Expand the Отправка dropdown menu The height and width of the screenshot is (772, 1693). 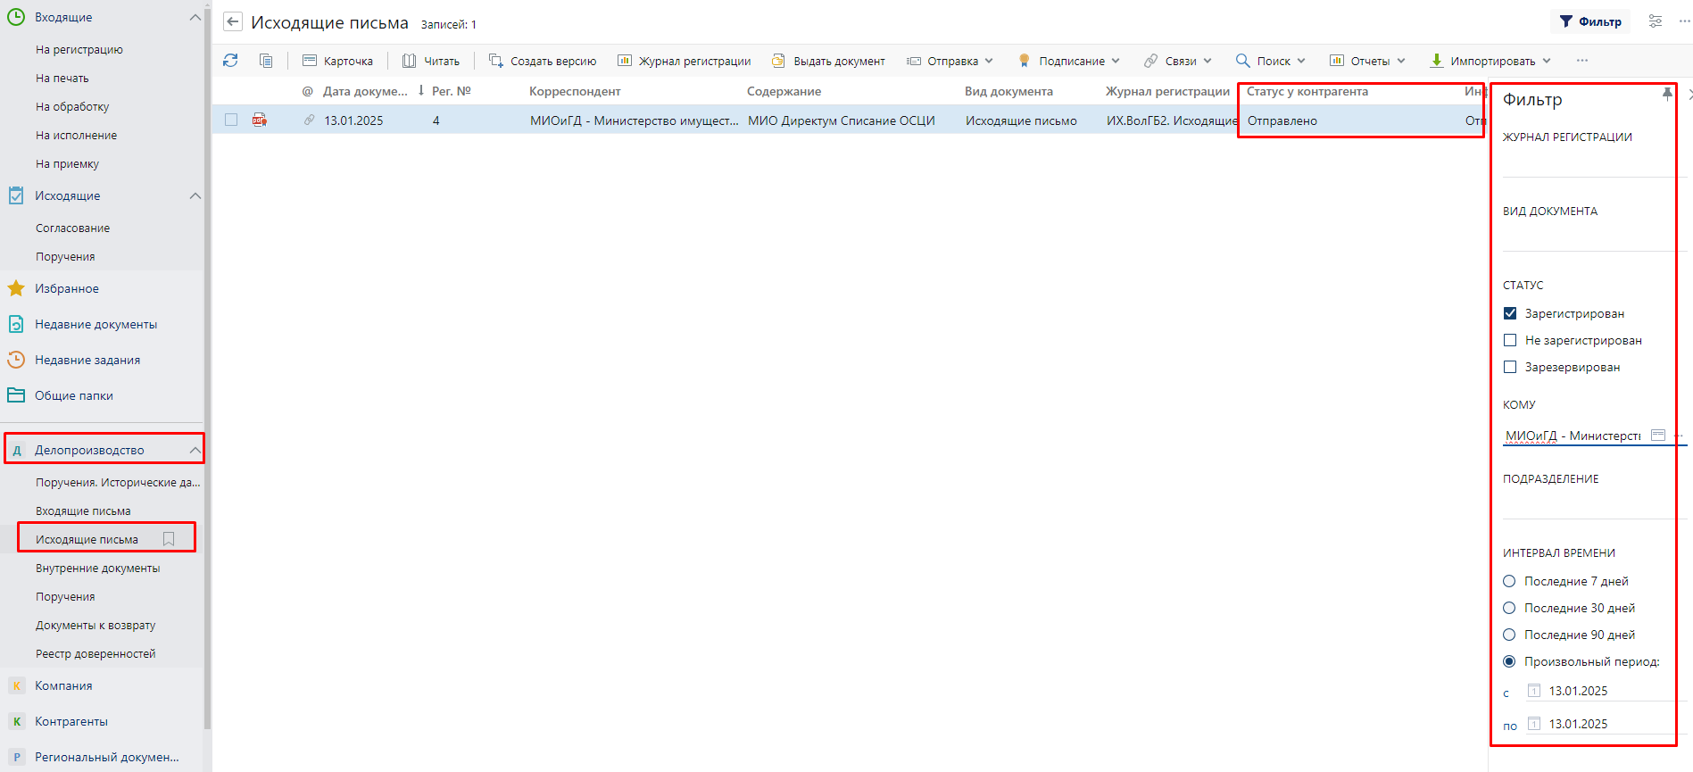tap(950, 61)
